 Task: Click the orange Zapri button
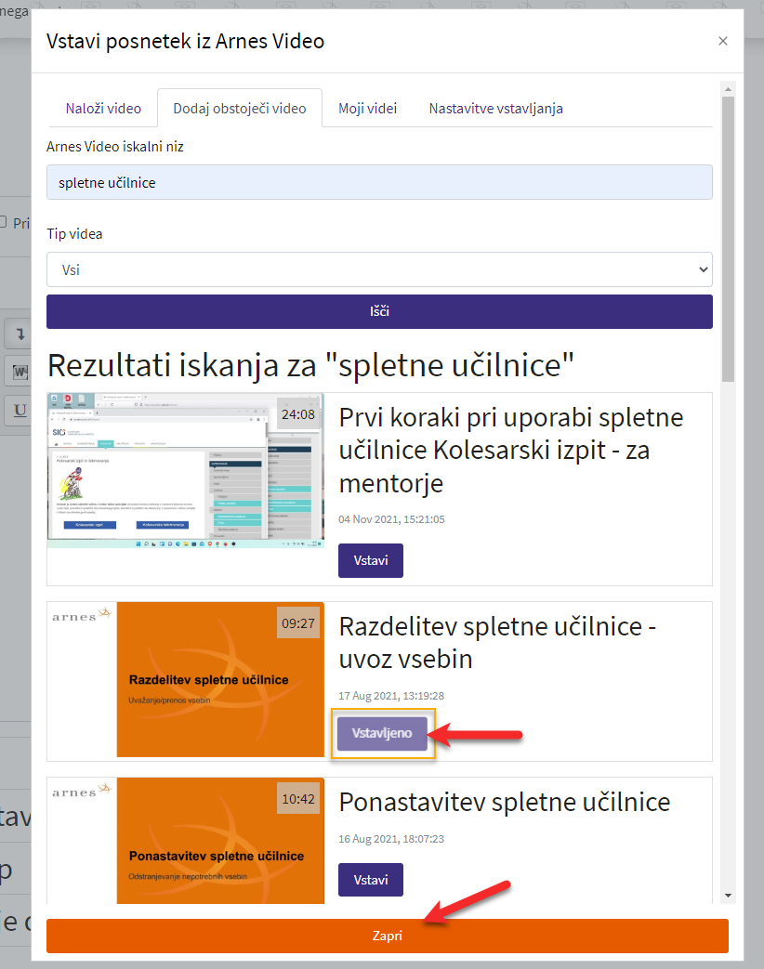pos(387,936)
